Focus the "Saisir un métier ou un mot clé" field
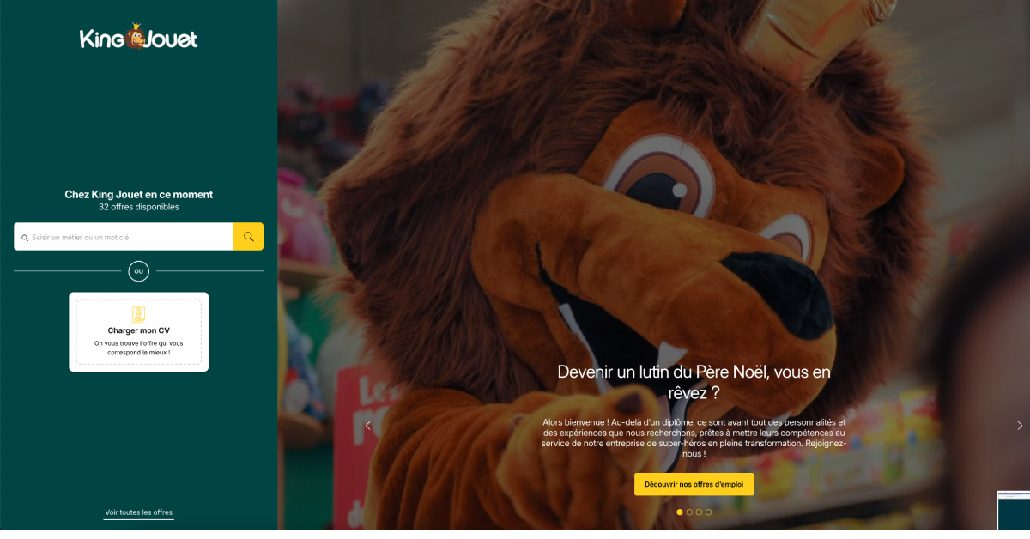1030x539 pixels. [124, 237]
